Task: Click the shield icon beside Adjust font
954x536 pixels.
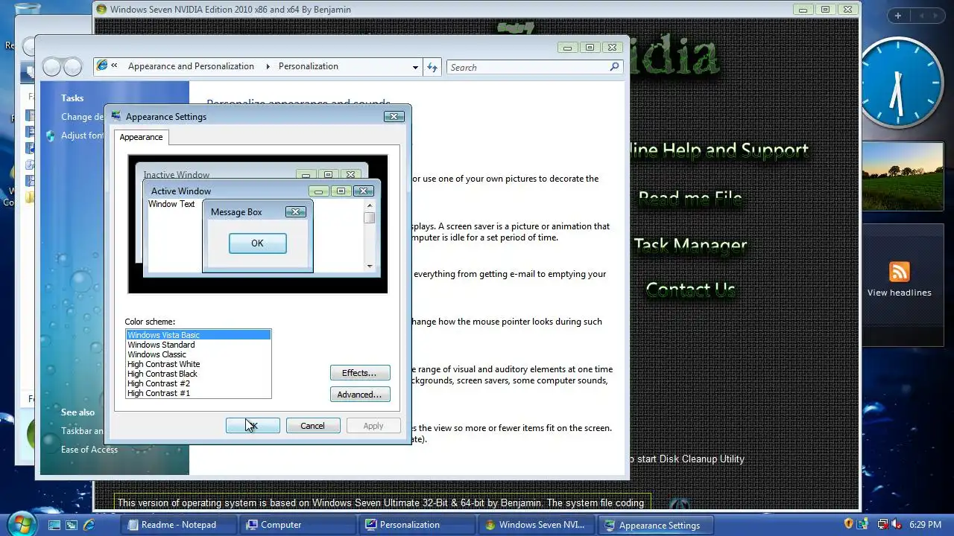Action: 51,136
